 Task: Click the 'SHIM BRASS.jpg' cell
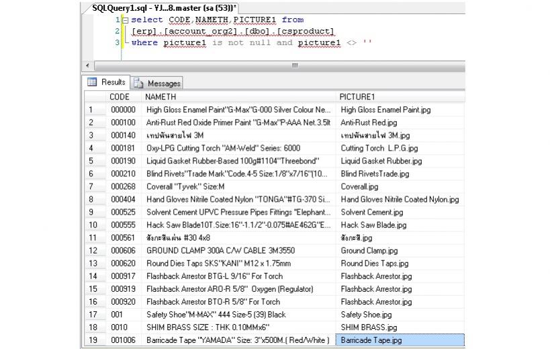tap(400, 327)
